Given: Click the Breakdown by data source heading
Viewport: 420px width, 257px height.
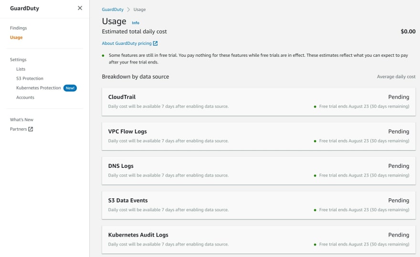Looking at the screenshot, I should (x=135, y=77).
